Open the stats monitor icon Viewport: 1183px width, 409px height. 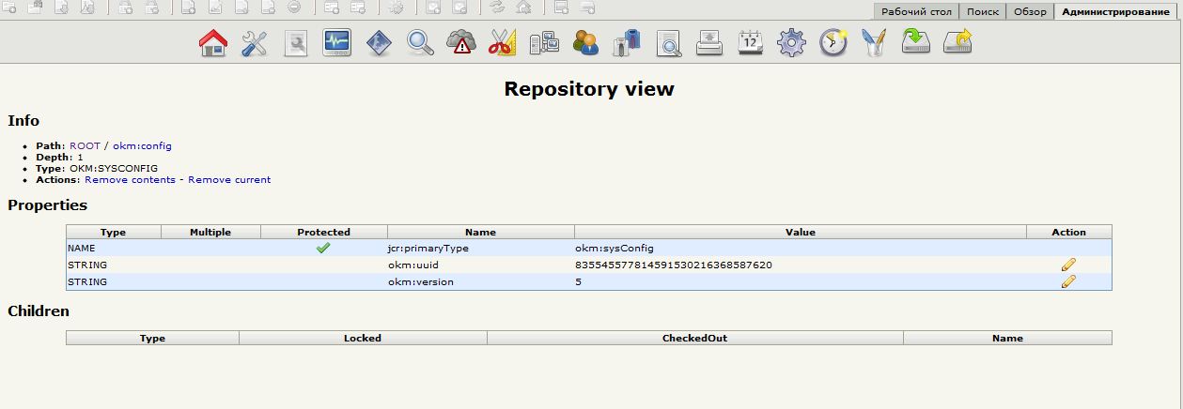coord(337,43)
